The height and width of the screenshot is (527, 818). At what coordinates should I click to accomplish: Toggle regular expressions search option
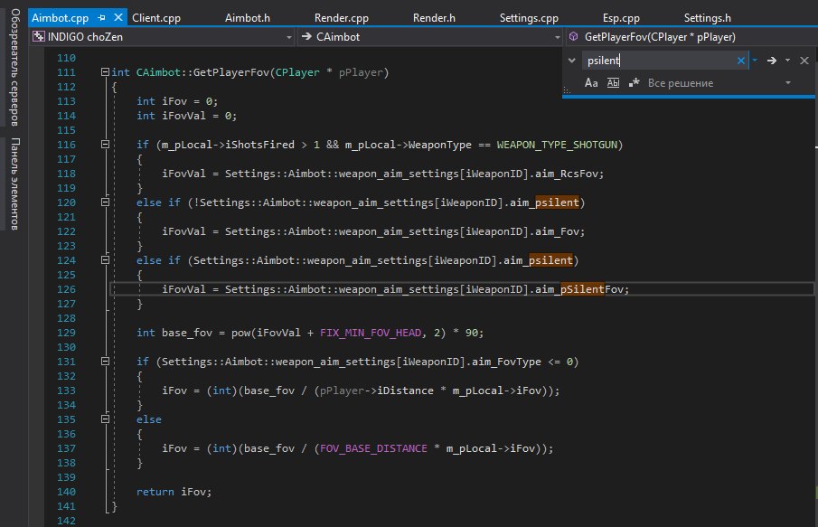[x=634, y=83]
